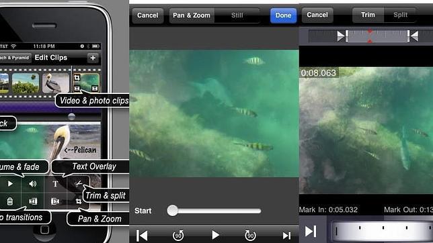Skip to clip end in center panel
The image size is (433, 243).
286,236
